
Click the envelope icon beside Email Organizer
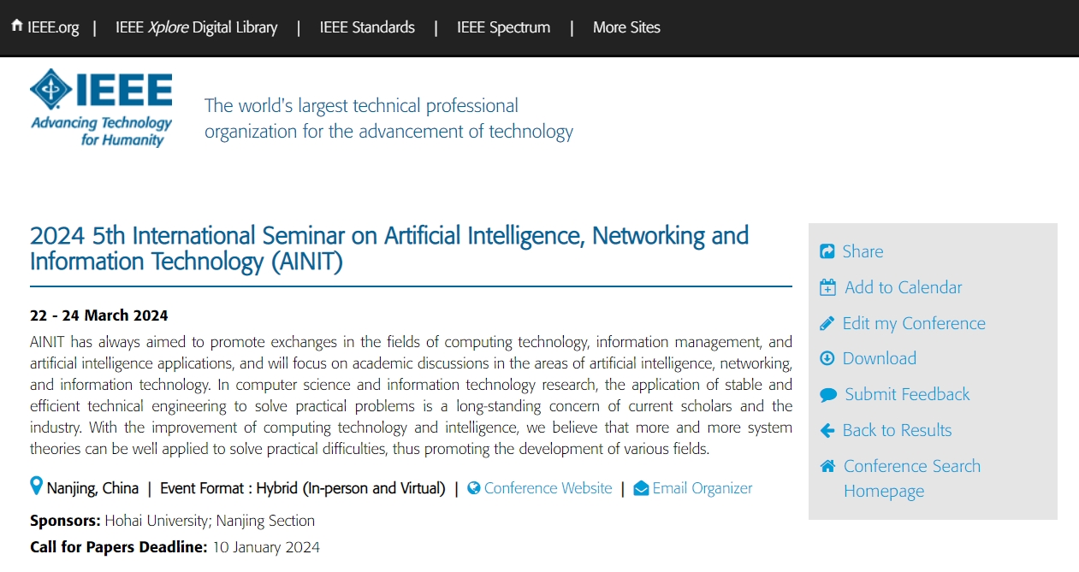pos(641,489)
